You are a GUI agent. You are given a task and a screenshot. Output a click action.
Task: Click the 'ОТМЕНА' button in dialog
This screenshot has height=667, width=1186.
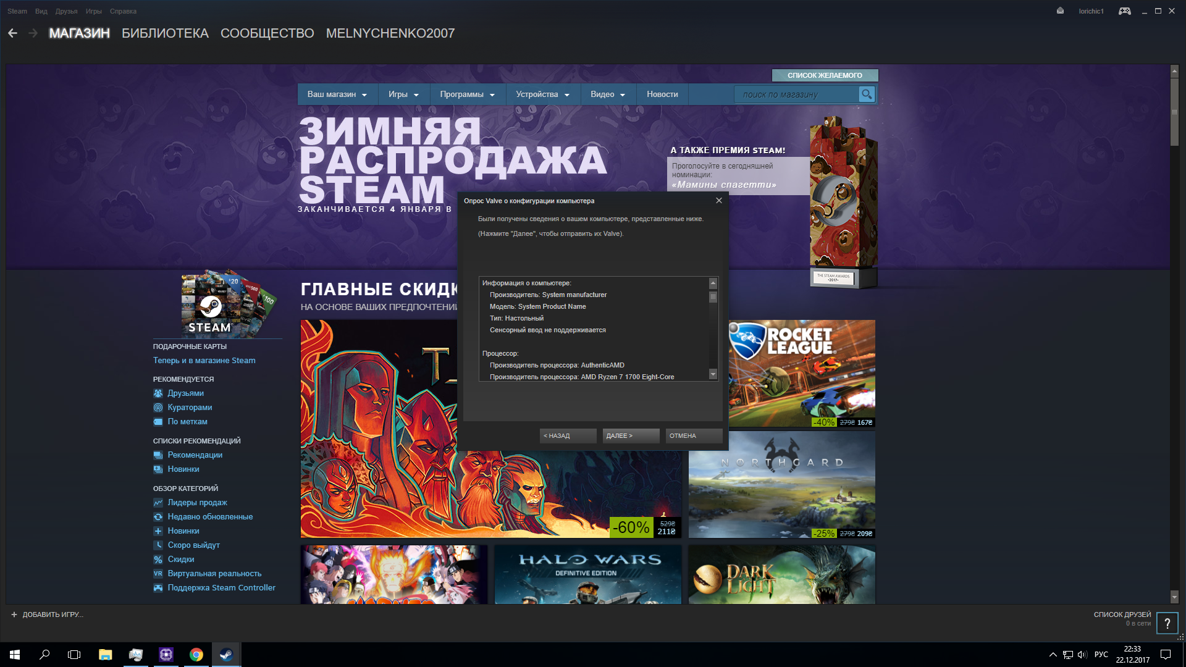click(x=694, y=436)
